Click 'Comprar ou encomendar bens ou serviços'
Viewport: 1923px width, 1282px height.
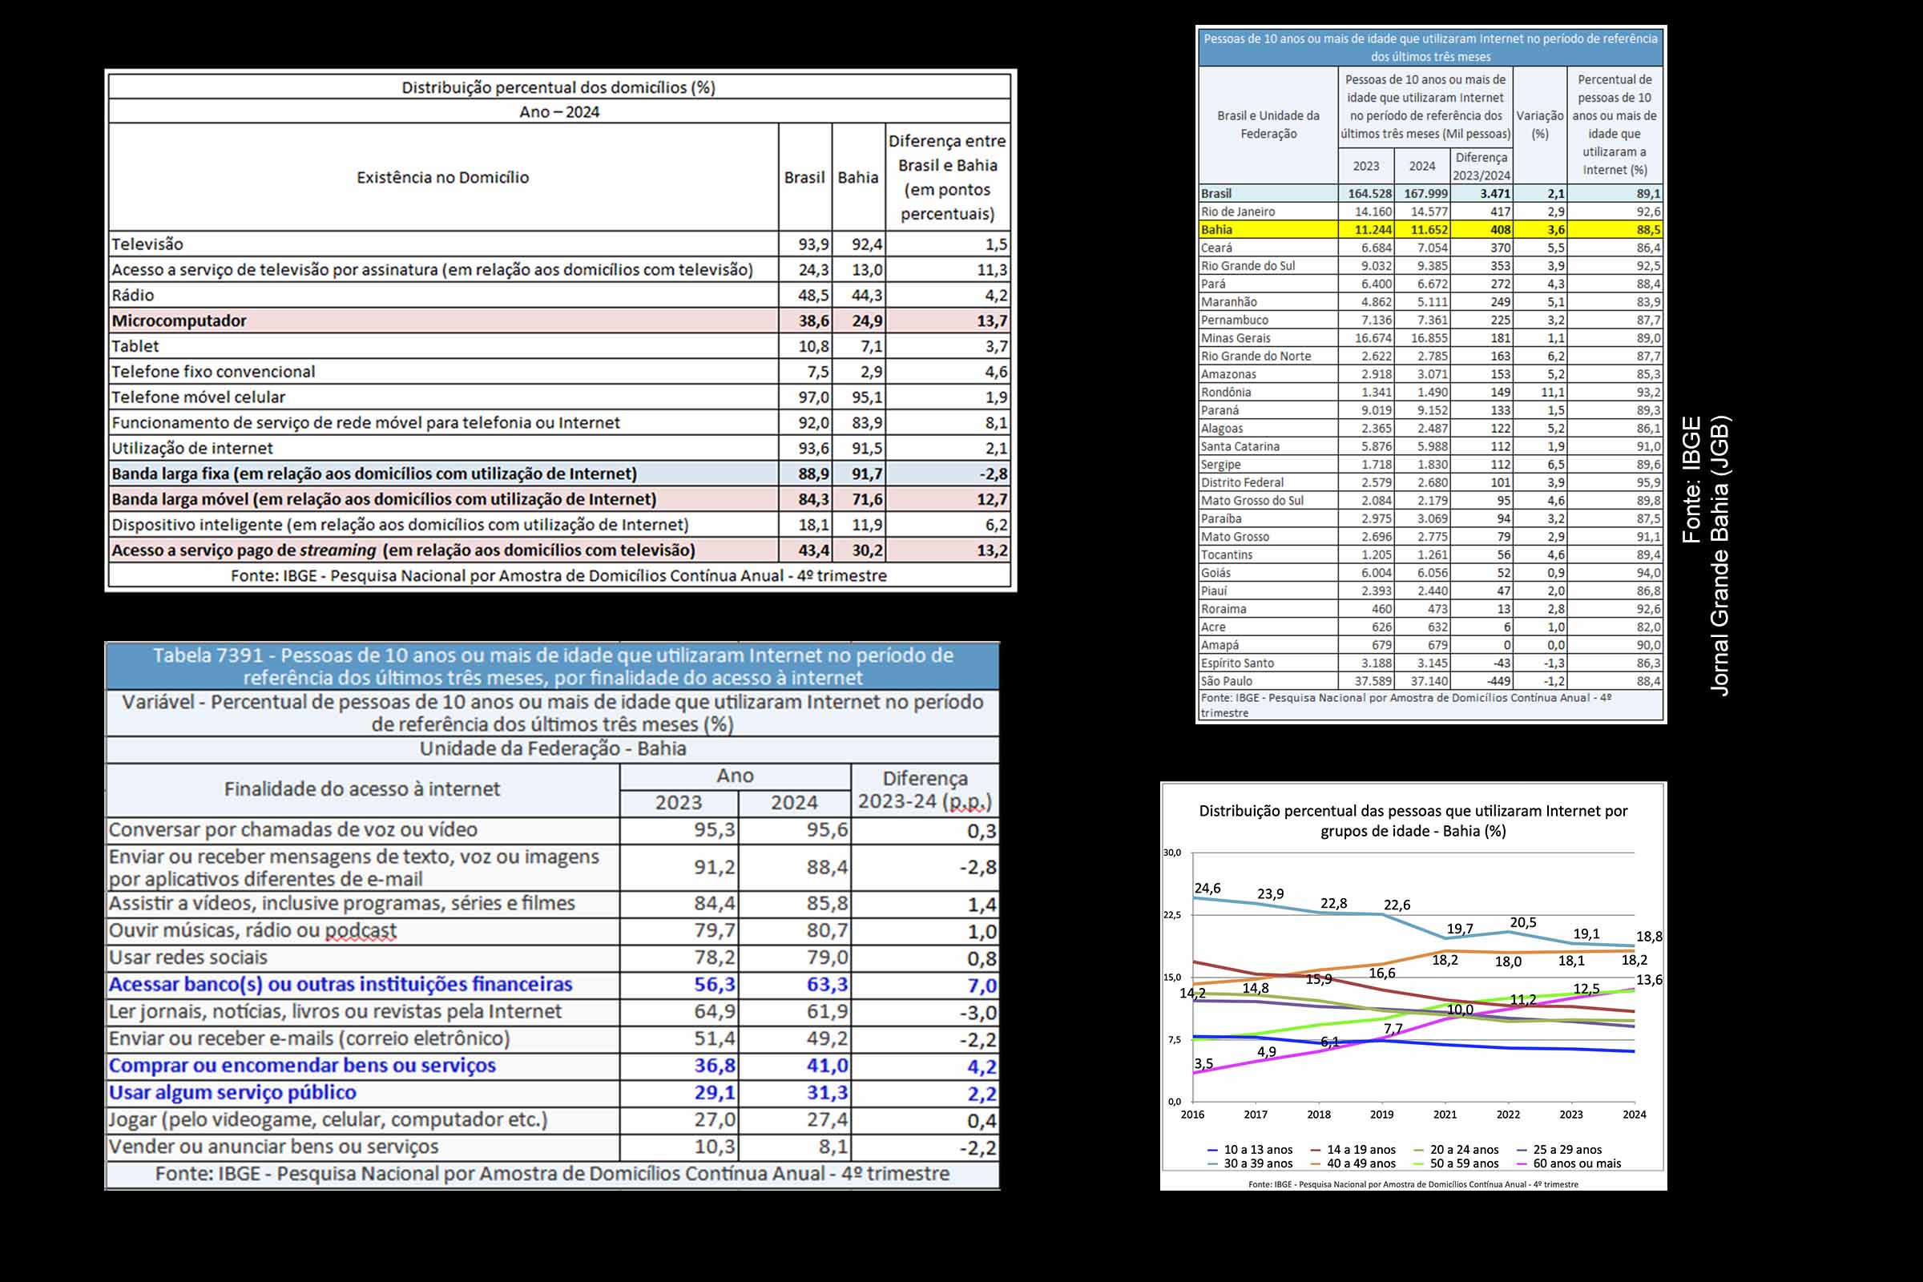click(302, 1066)
